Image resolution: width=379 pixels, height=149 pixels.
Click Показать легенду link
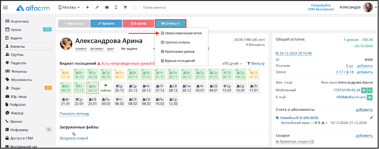point(74,114)
